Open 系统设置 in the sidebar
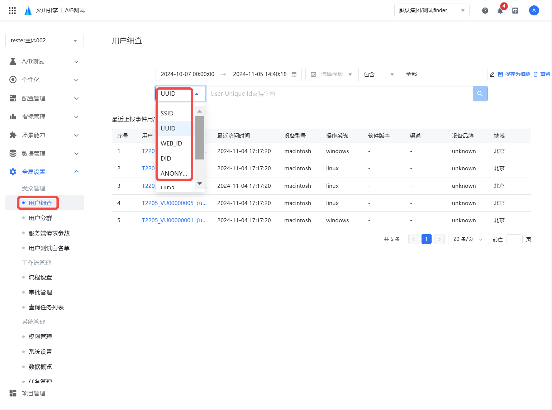552x410 pixels. (x=40, y=352)
